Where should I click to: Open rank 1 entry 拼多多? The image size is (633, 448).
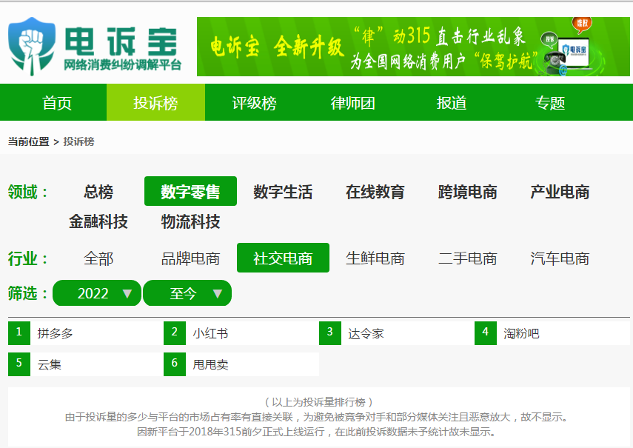click(x=56, y=333)
